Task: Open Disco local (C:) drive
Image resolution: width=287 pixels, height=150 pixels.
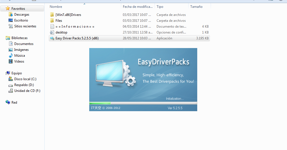Action: point(25,79)
